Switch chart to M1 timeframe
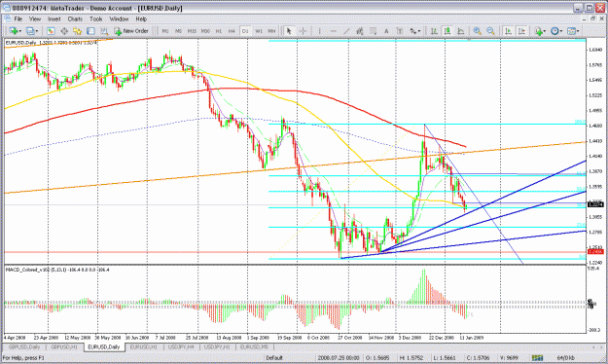Screen dimensions: 608x364 (x=165, y=31)
